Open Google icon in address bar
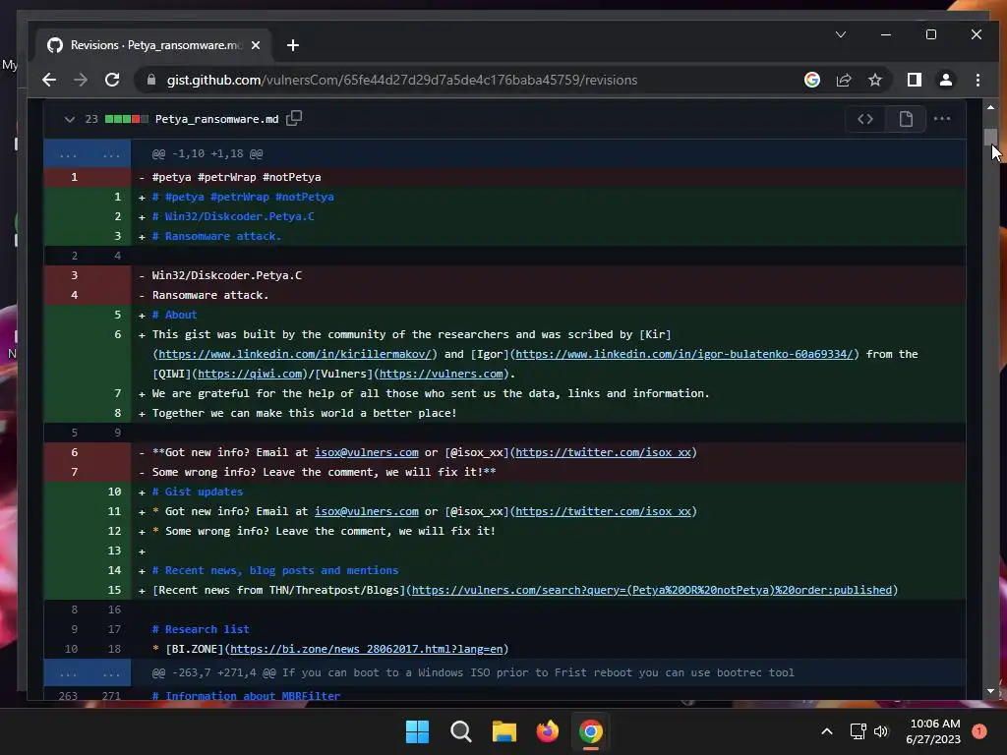1007x755 pixels. 811,80
